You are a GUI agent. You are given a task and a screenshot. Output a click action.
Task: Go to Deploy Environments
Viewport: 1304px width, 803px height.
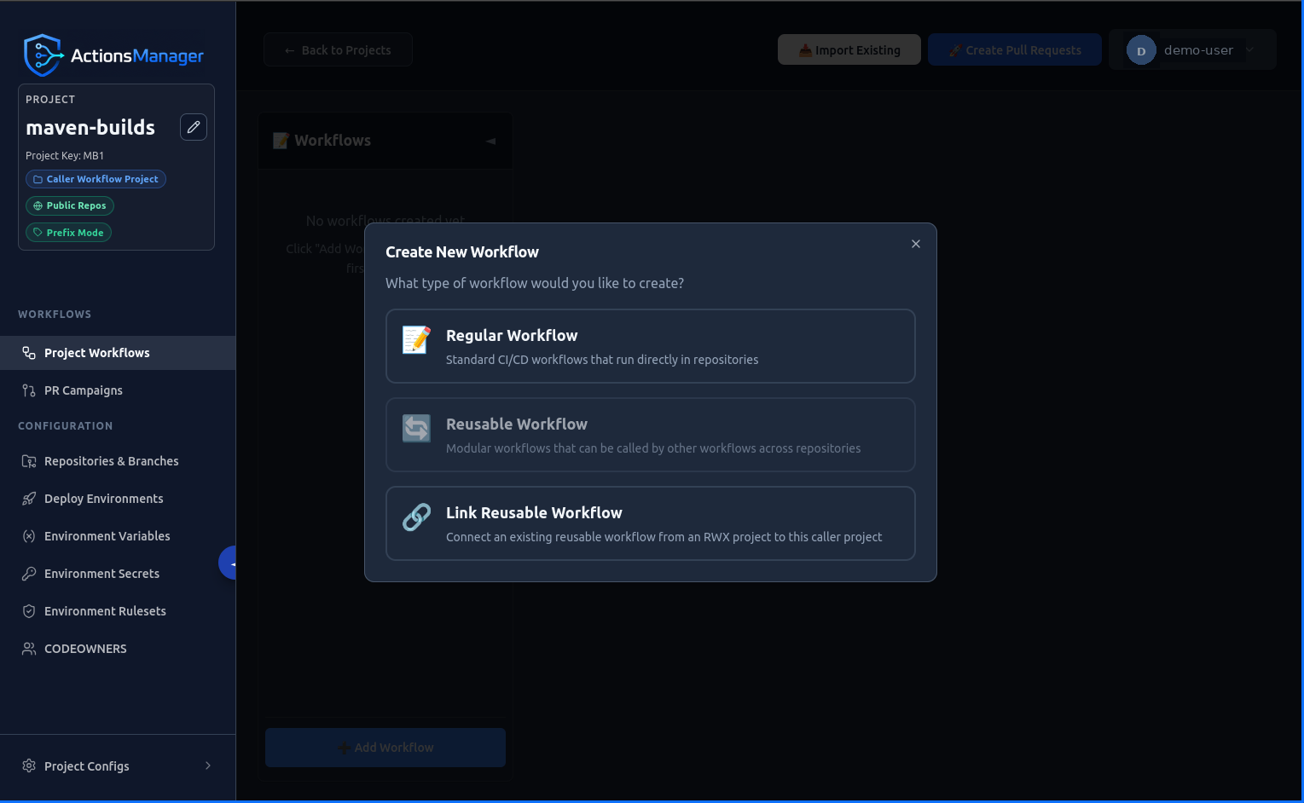coord(118,499)
